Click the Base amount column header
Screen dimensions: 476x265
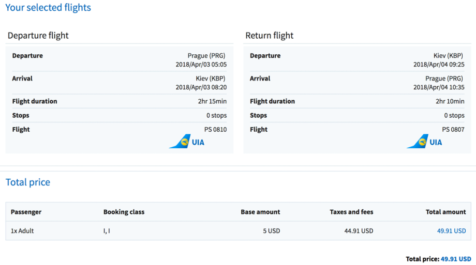coord(260,212)
